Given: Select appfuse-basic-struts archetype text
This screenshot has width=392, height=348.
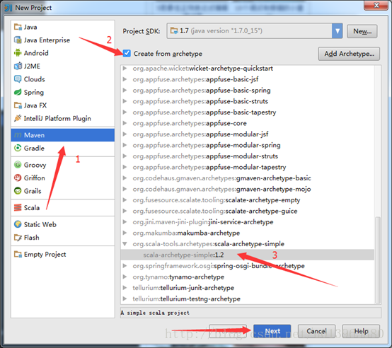Looking at the screenshot, I should click(237, 101).
